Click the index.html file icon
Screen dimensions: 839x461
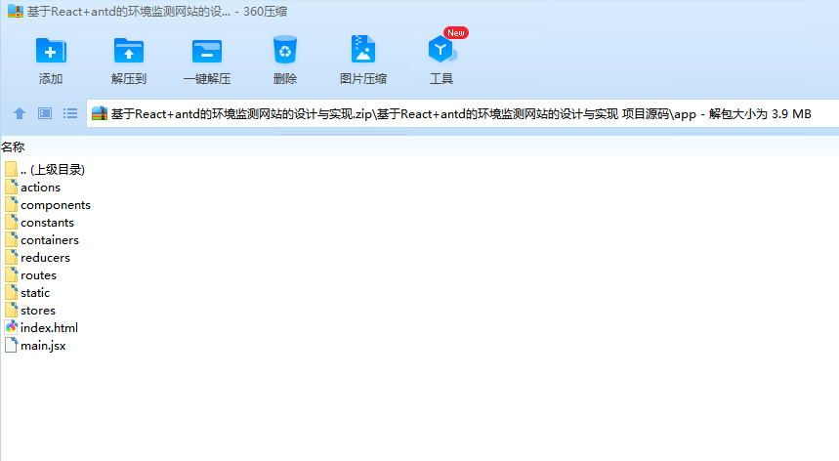(x=12, y=327)
